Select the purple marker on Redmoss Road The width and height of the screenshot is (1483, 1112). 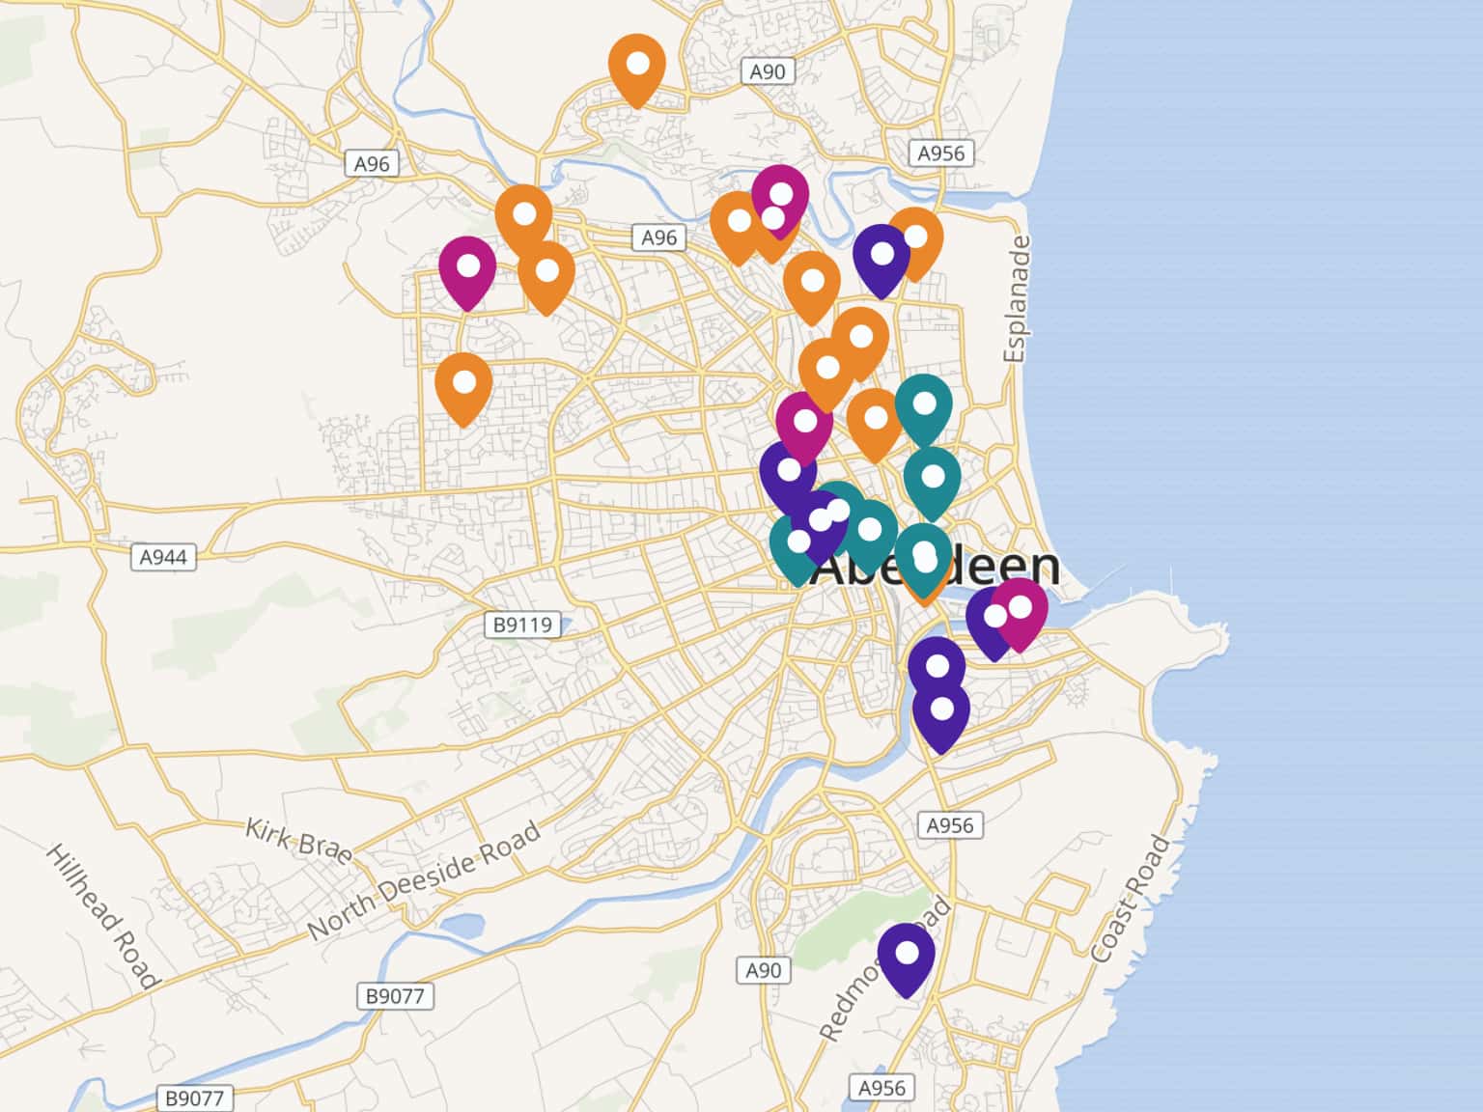(x=906, y=956)
